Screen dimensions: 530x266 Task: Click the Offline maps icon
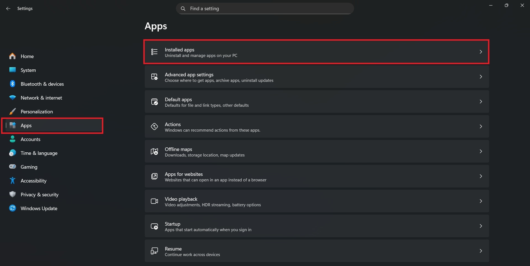tap(154, 151)
